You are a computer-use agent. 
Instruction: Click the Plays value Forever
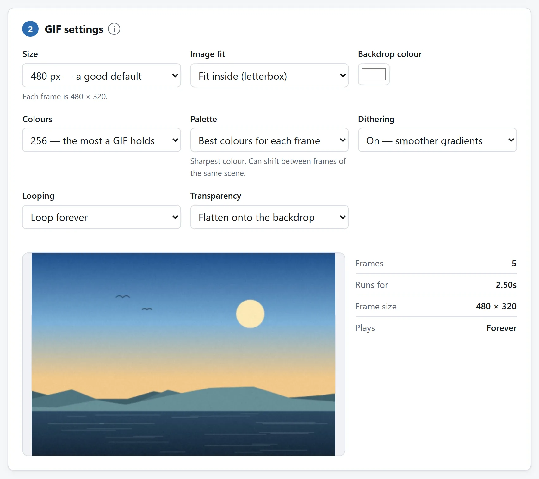[501, 328]
